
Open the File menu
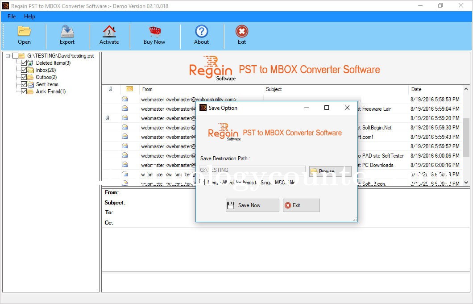pos(12,17)
